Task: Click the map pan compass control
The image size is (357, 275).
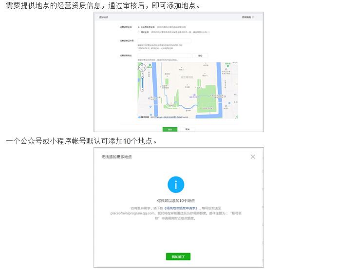Action: (142, 68)
